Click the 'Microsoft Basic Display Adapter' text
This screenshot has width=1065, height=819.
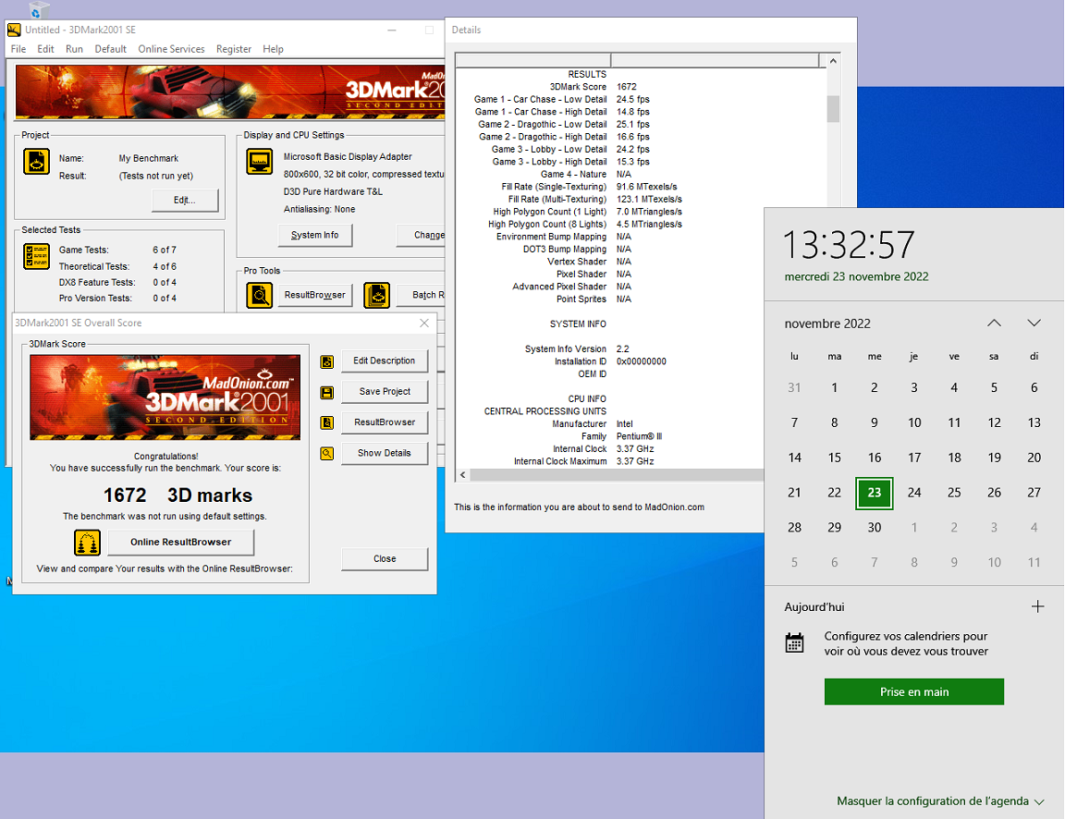348,157
